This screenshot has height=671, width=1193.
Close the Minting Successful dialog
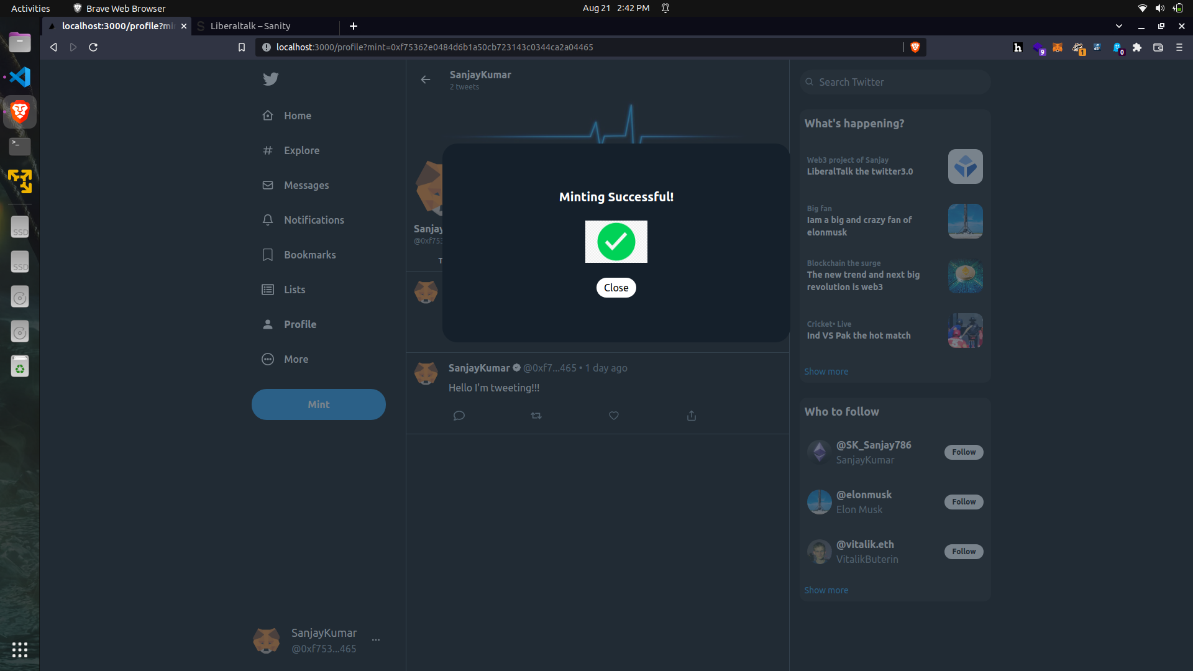coord(616,288)
